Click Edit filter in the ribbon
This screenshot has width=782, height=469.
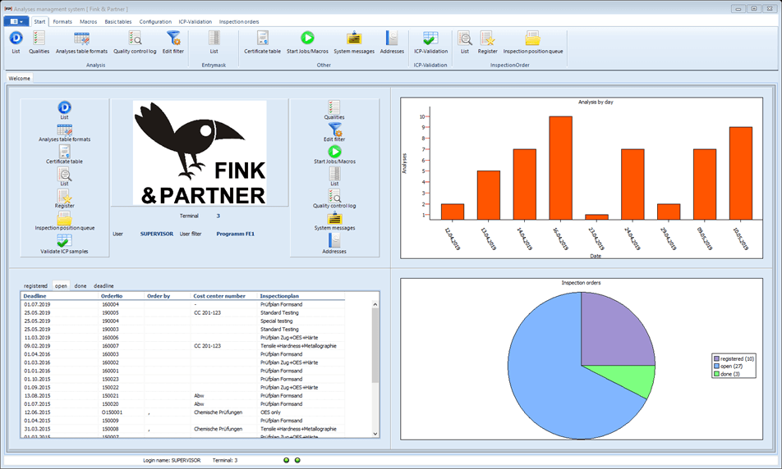click(x=173, y=43)
